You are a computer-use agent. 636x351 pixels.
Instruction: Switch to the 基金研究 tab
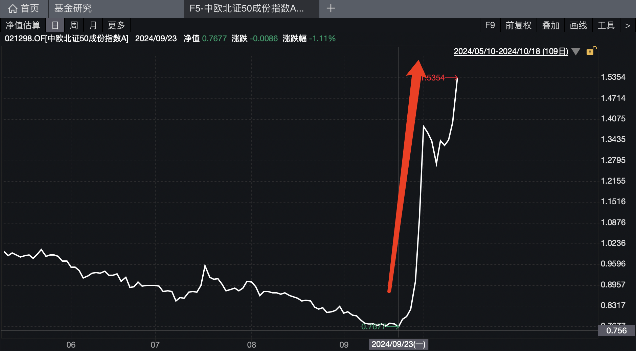tap(72, 8)
